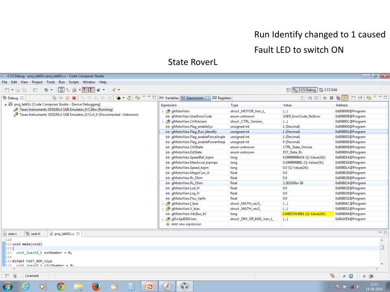The image size is (390, 292).
Task: Click Remove selected expression X icon
Action: (x=331, y=98)
